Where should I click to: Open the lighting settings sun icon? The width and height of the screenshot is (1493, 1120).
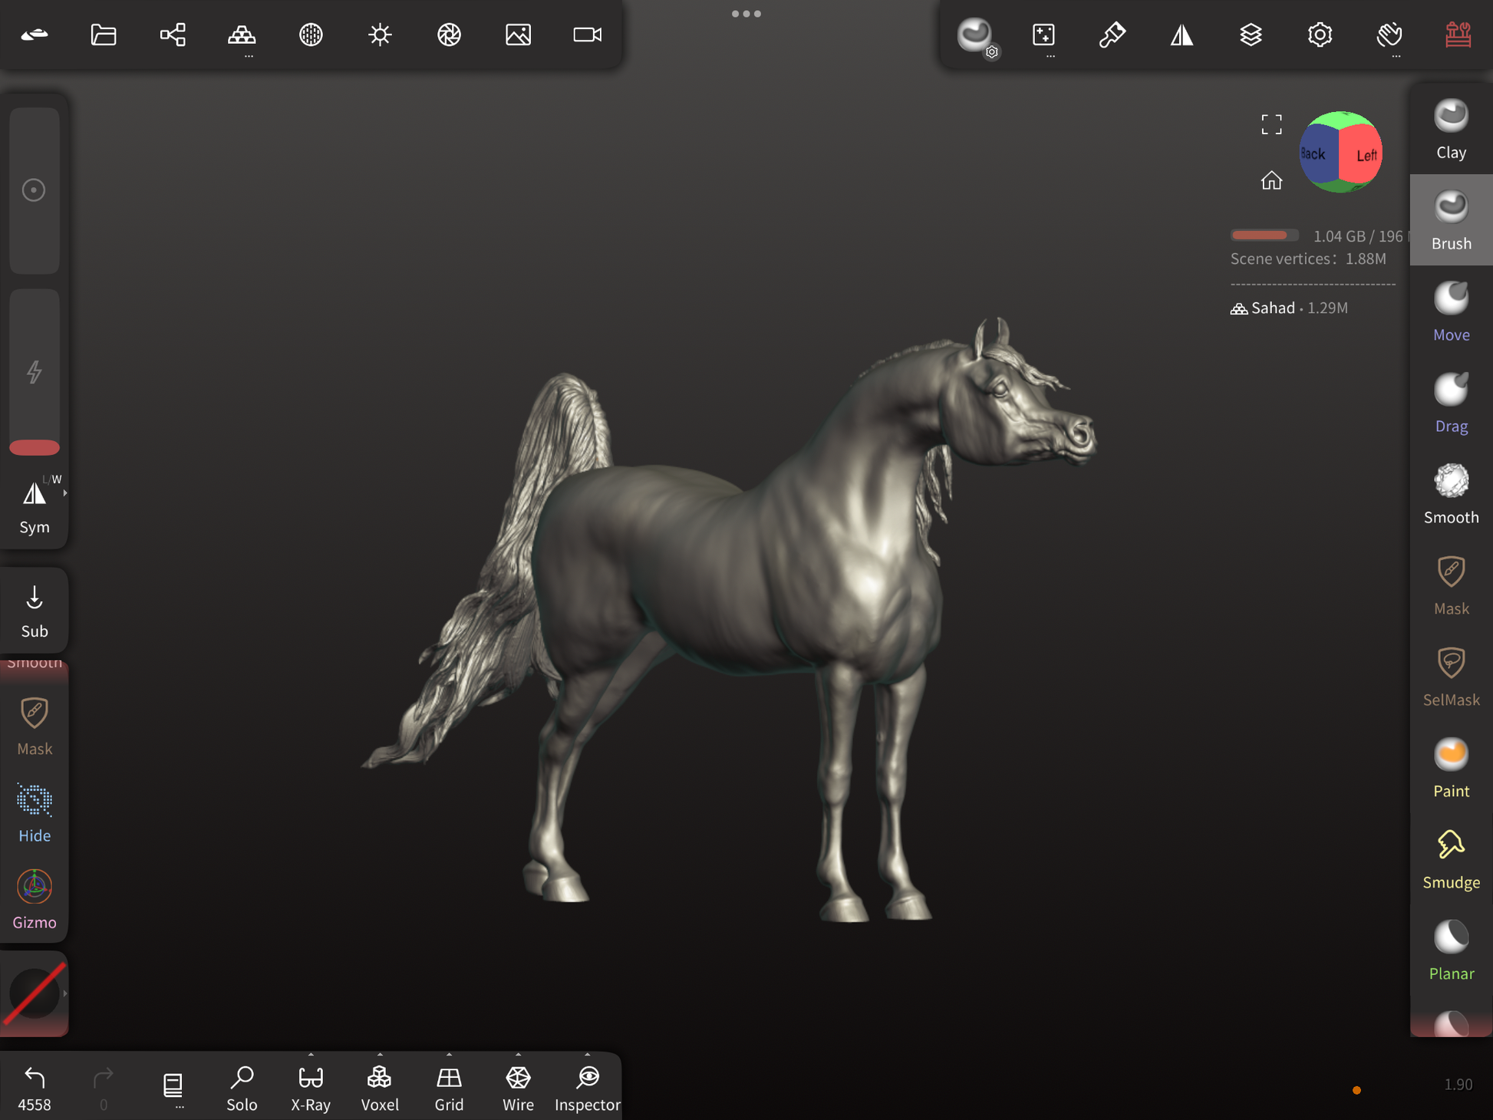[380, 35]
